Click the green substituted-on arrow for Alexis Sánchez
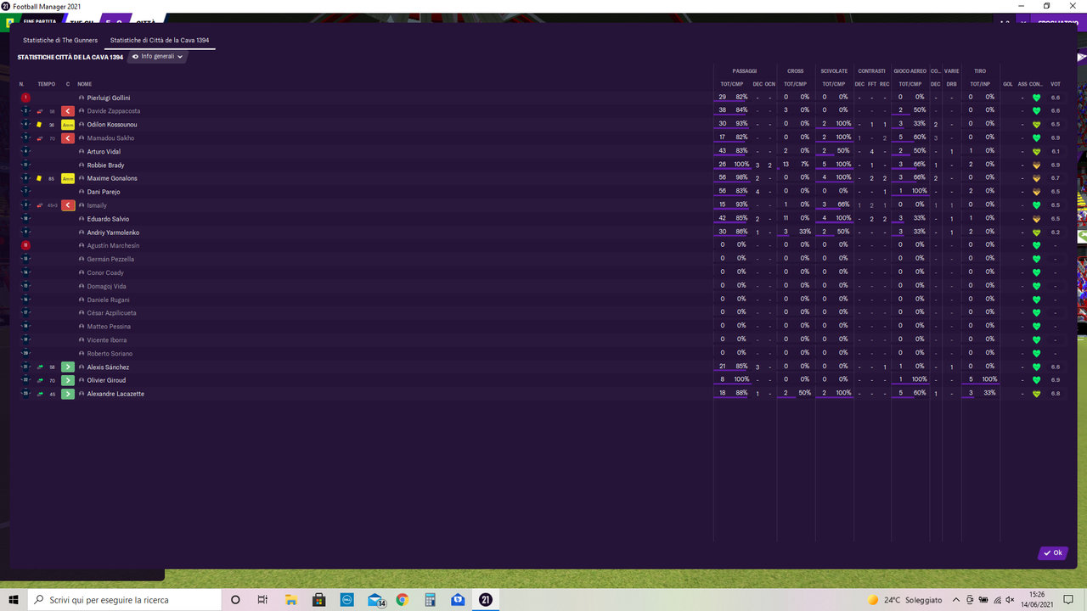Image resolution: width=1087 pixels, height=611 pixels. coord(68,367)
